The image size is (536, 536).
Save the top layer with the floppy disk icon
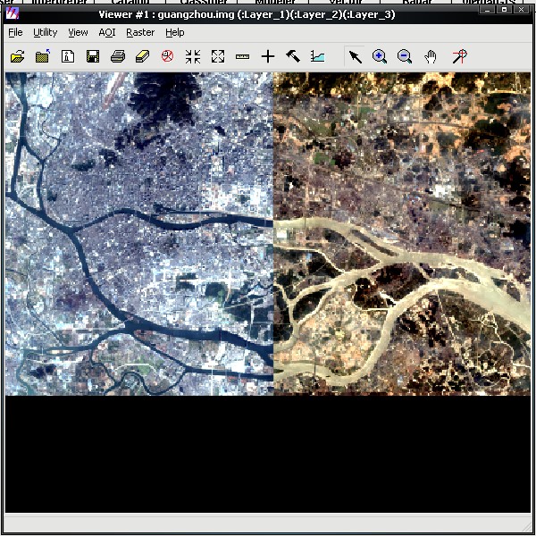93,56
